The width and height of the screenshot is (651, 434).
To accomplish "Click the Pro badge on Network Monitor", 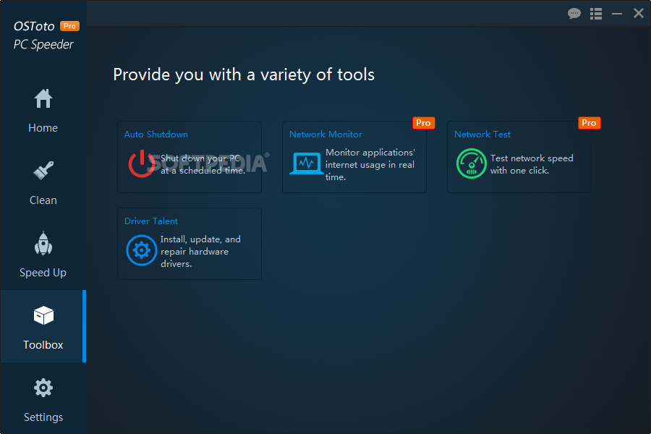I will pos(423,123).
